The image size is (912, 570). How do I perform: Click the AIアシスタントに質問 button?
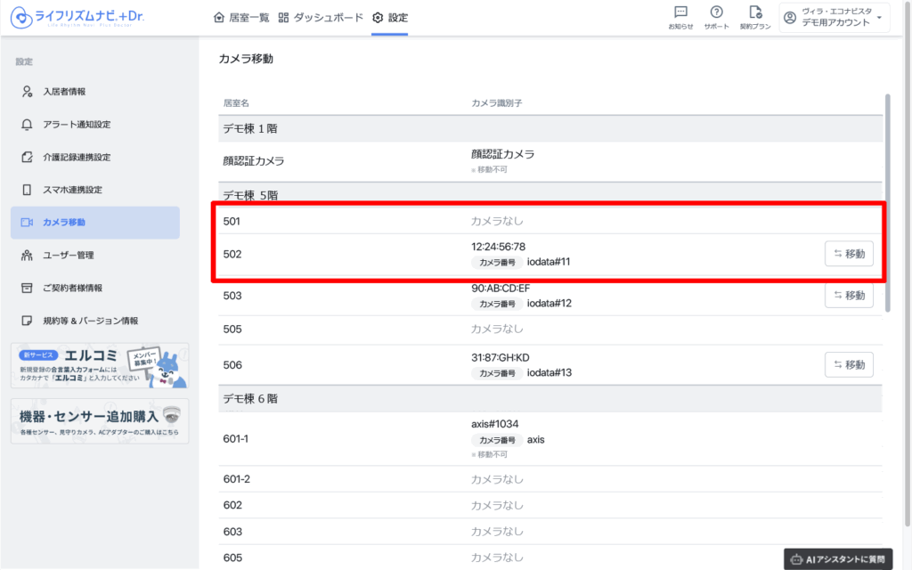[x=843, y=559]
